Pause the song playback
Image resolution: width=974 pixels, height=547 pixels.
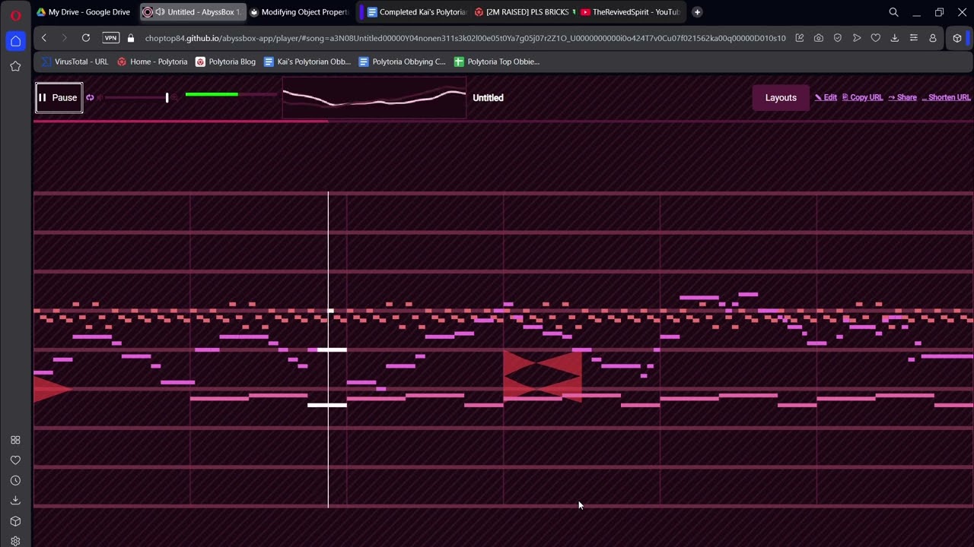pos(59,97)
